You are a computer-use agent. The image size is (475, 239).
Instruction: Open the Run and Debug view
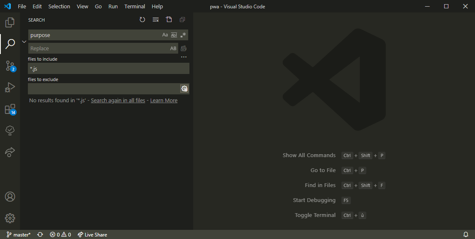click(x=10, y=87)
